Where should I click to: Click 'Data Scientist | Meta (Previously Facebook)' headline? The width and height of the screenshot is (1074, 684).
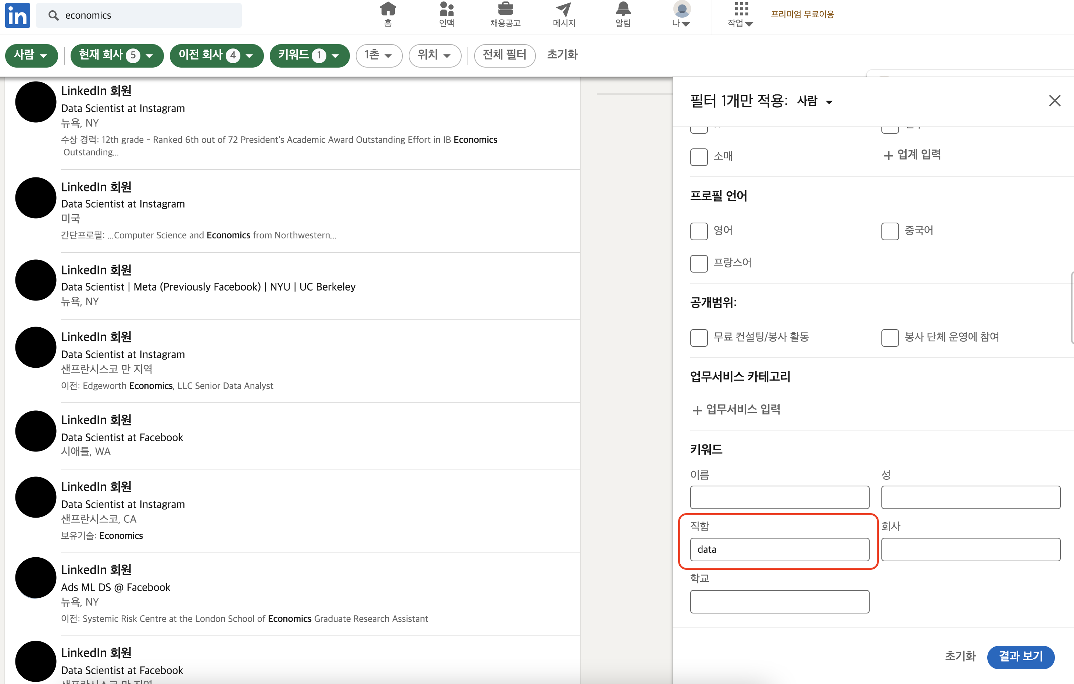tap(208, 287)
